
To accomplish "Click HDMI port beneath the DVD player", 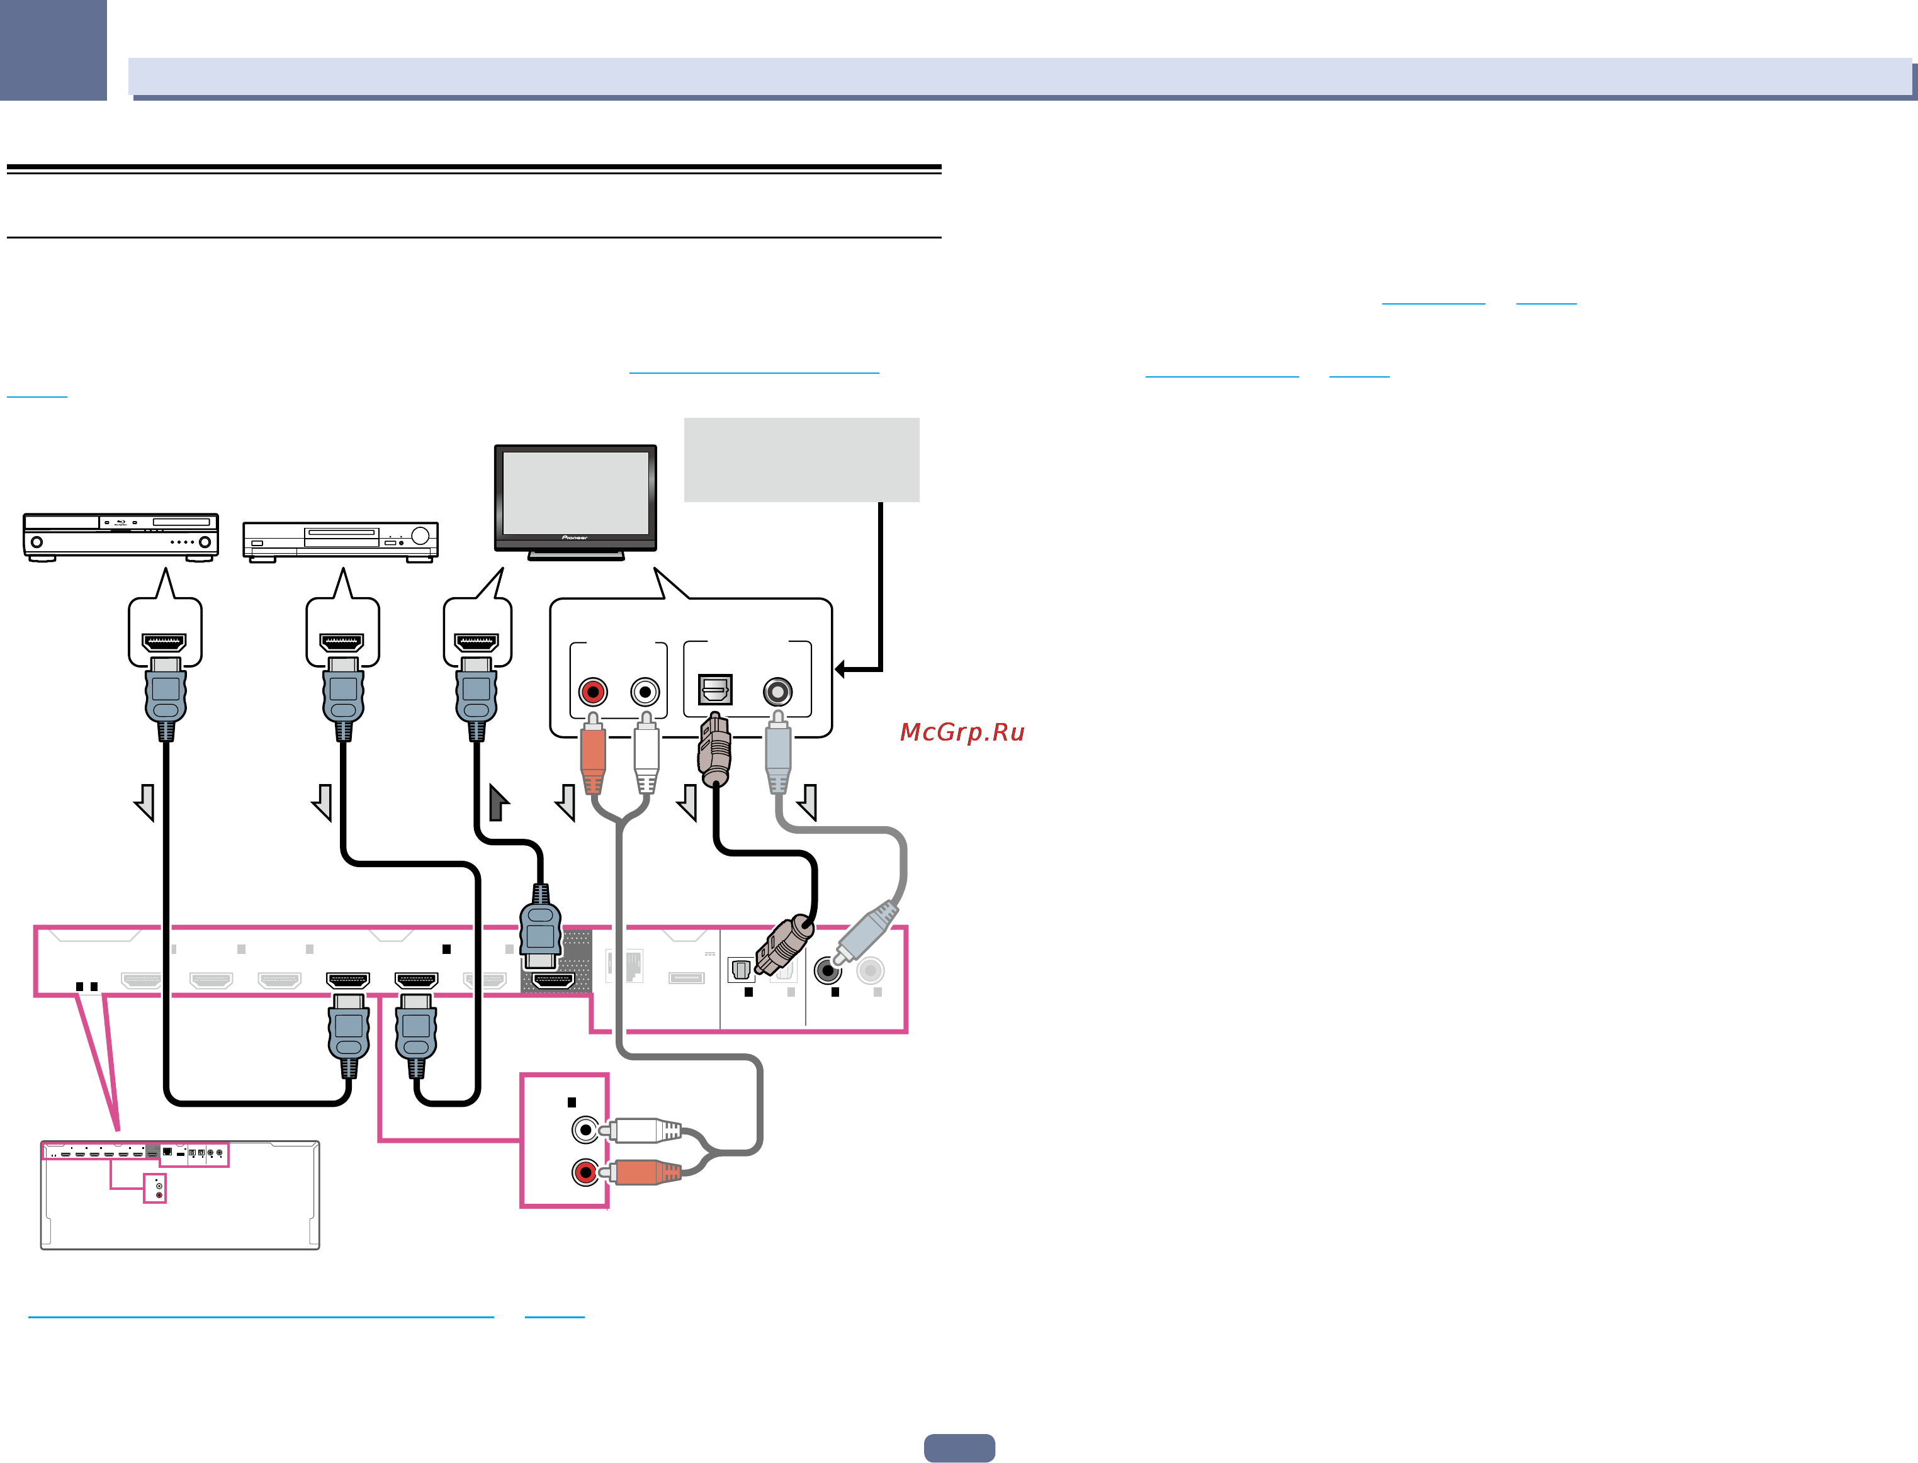I will pos(342,644).
